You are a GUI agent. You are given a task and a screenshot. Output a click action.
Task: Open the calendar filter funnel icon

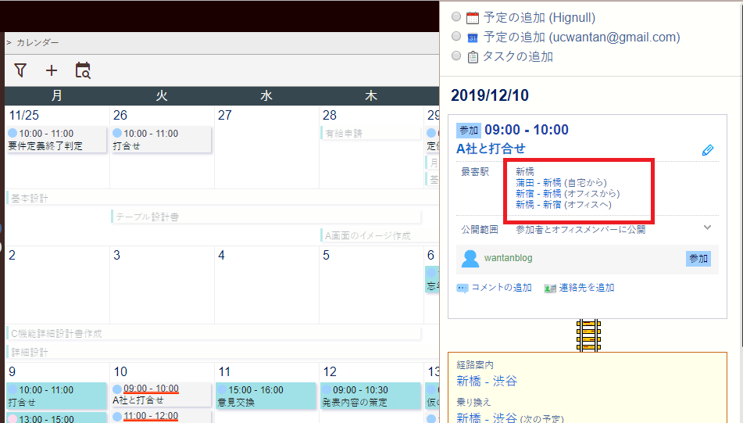pyautogui.click(x=20, y=70)
